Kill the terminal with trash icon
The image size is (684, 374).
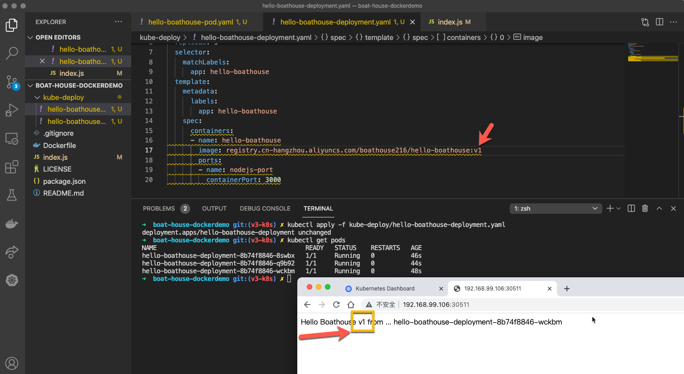point(645,208)
